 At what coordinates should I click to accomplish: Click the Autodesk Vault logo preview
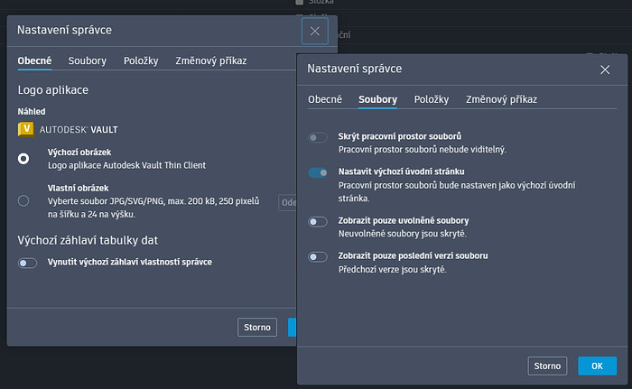69,129
